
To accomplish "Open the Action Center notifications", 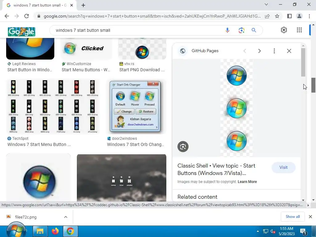I will coord(303,231).
